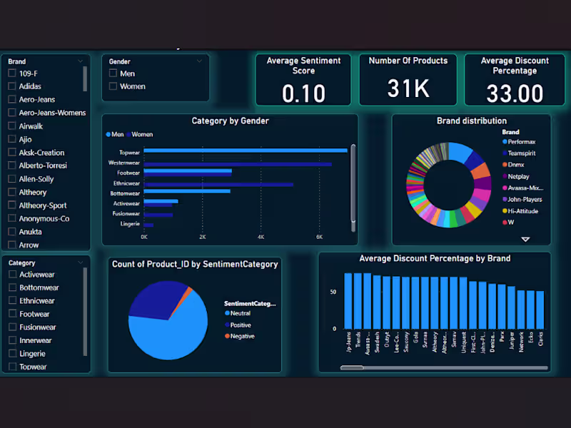Expand the Category slicer chevron
Viewport: 571px width, 428px height.
[x=81, y=263]
